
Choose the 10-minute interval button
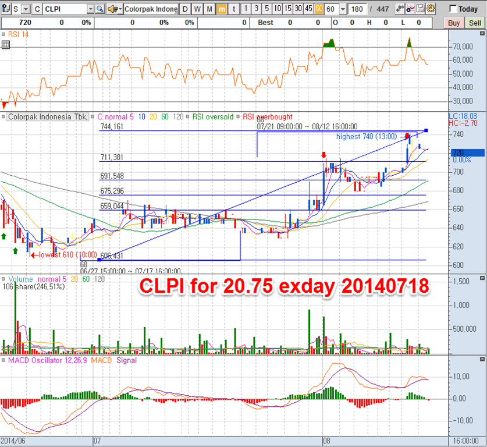[278, 9]
